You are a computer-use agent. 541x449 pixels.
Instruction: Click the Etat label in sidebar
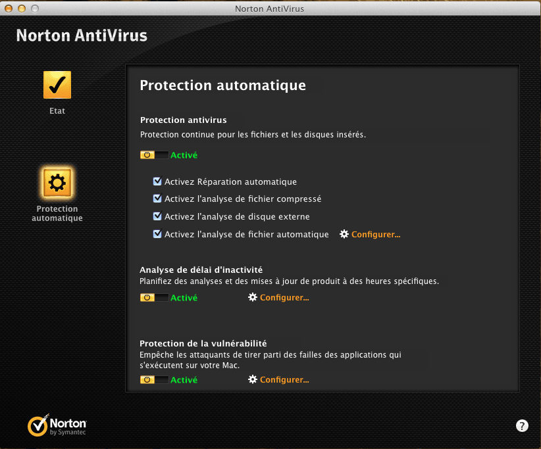57,111
